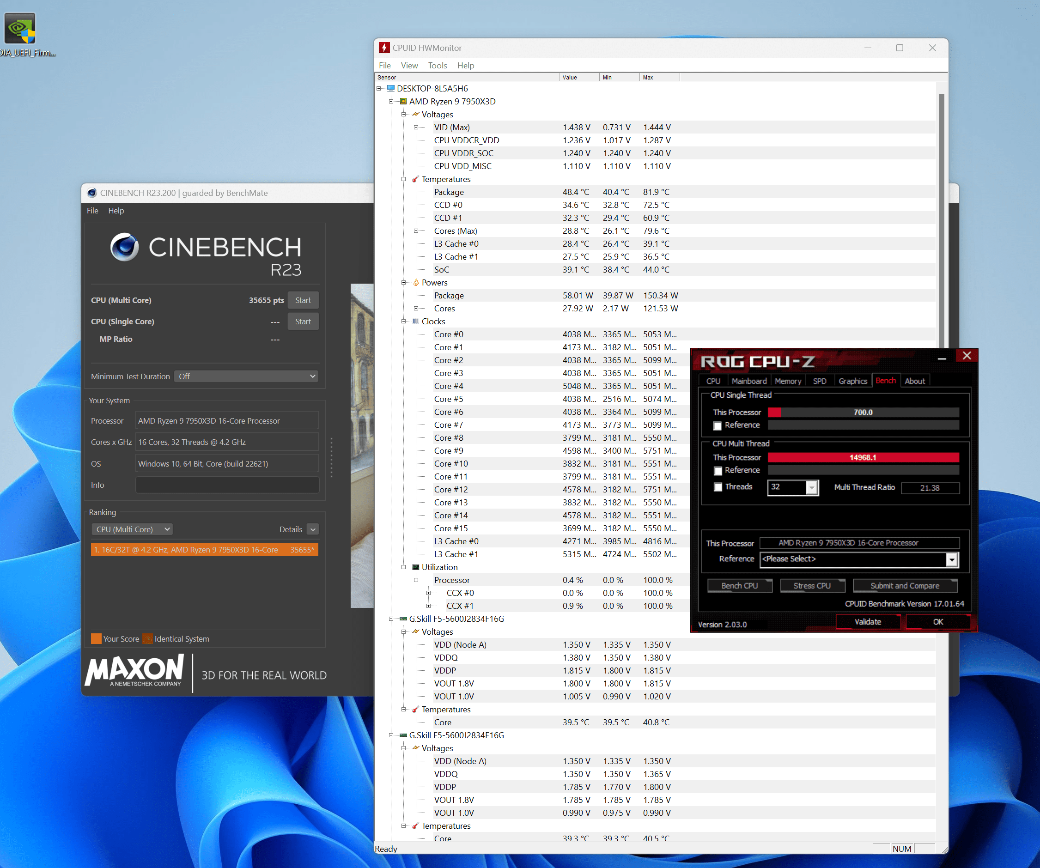Switch to the Memory tab in CPU-Z
The image size is (1040, 868).
tap(787, 381)
